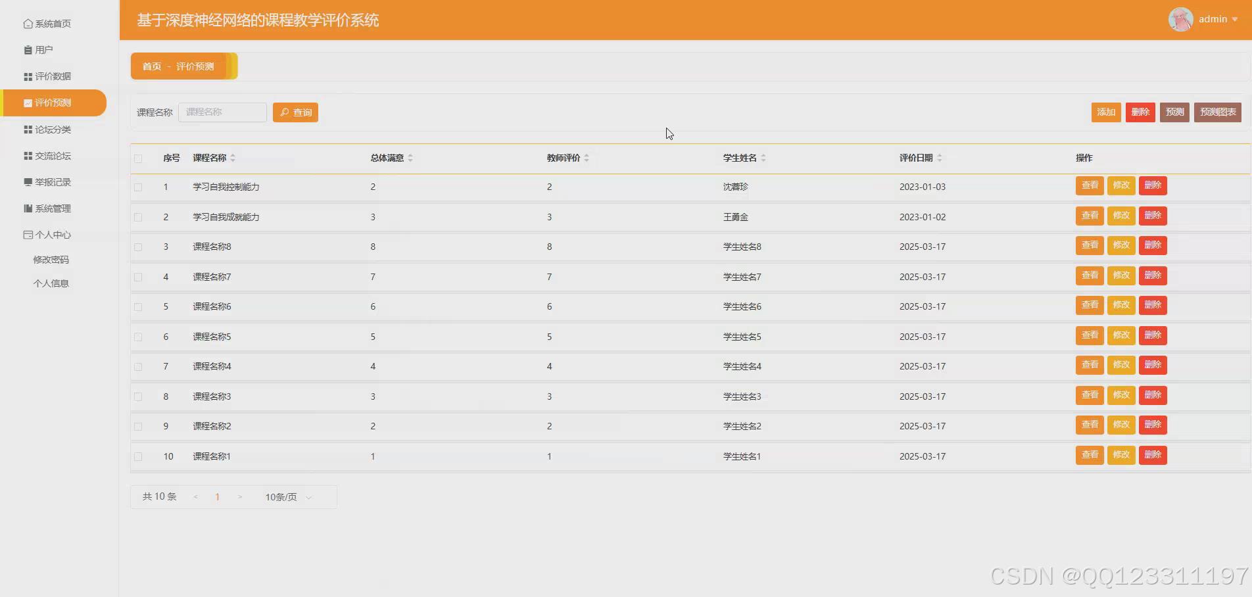This screenshot has height=597, width=1252.
Task: Sort by 学生姓名 column arrows
Action: click(x=763, y=158)
